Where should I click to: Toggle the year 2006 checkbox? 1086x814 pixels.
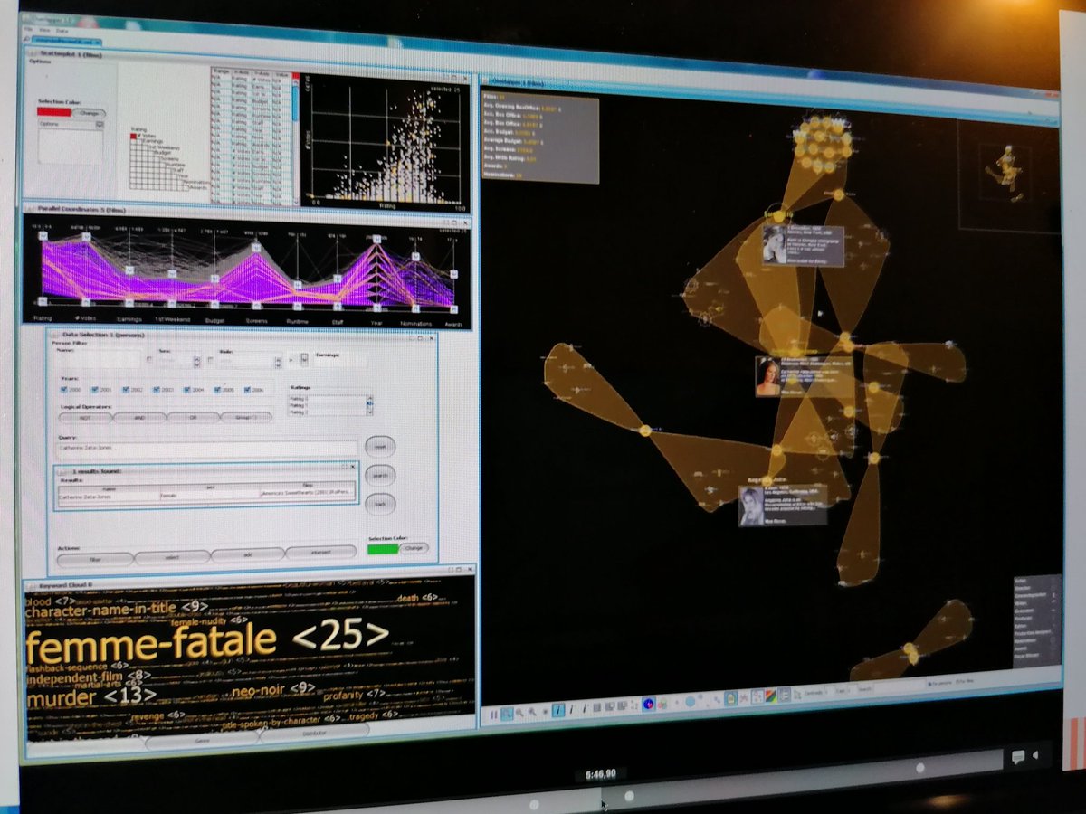click(x=247, y=389)
